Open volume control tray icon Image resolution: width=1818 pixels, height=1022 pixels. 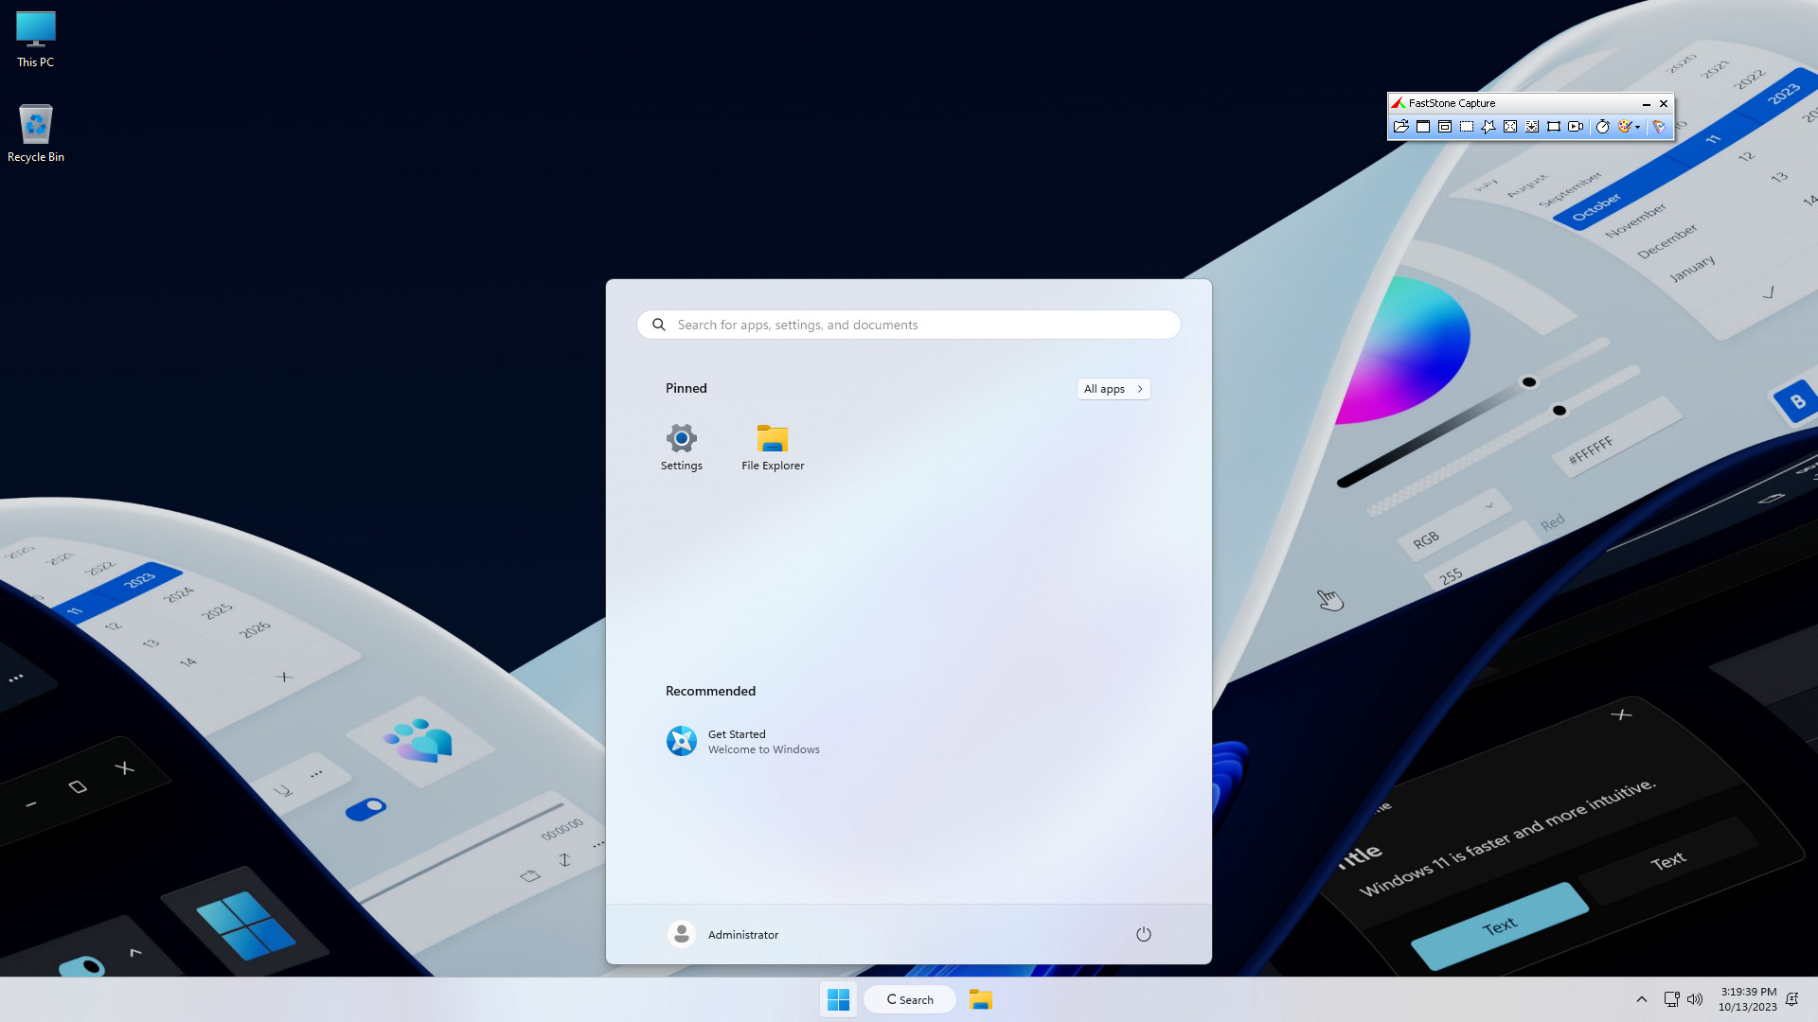click(1695, 999)
